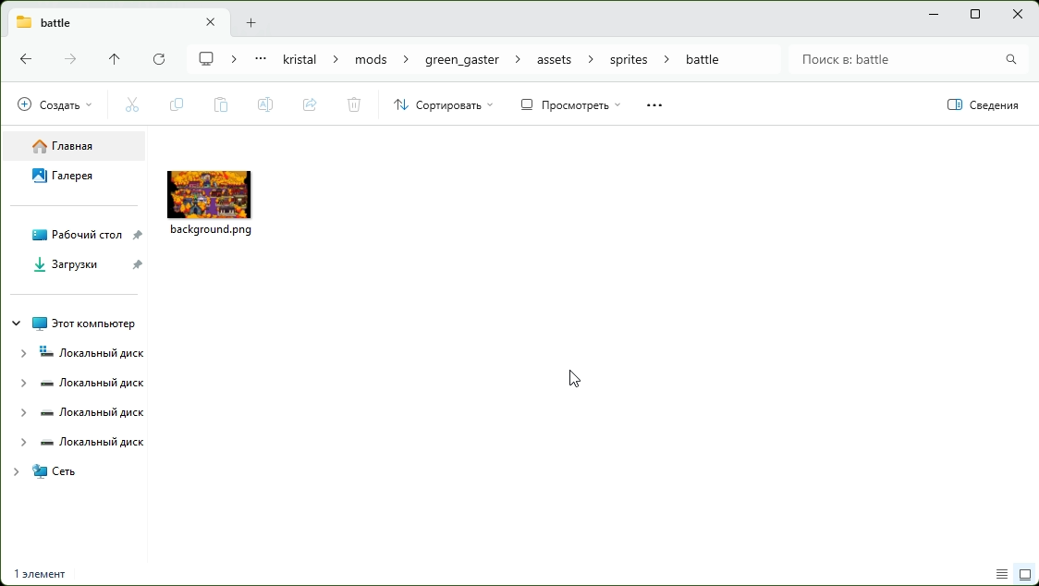Image resolution: width=1039 pixels, height=586 pixels.
Task: Select the battle tab
Action: click(x=118, y=22)
